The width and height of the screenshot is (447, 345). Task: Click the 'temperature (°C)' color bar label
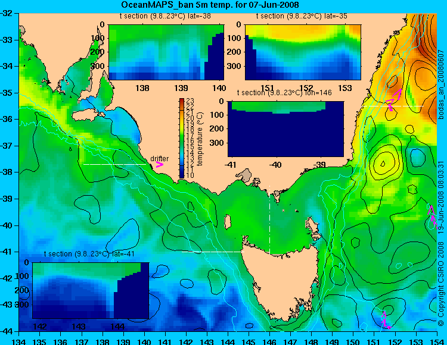click(x=200, y=139)
